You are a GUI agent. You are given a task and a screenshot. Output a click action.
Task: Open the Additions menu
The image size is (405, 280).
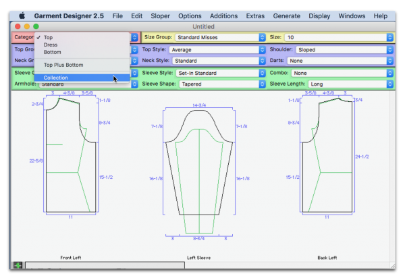coord(223,16)
